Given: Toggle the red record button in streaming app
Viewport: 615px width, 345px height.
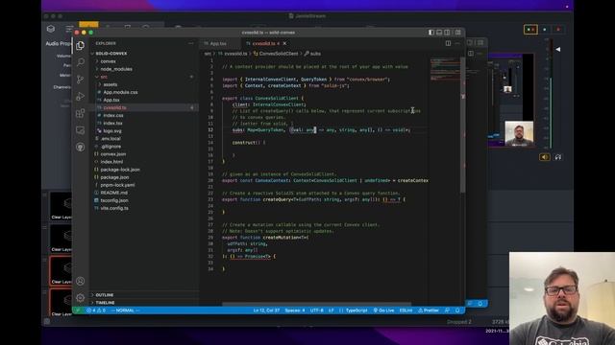Looking at the screenshot, I should tap(558, 30).
